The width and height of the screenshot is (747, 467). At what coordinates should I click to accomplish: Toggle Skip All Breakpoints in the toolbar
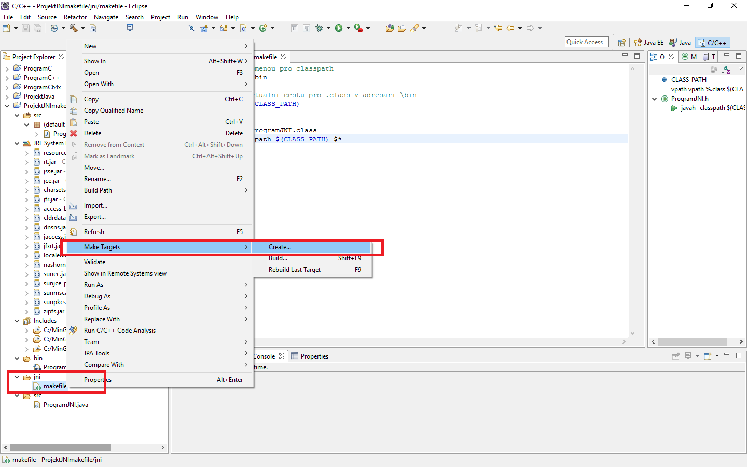click(x=191, y=28)
